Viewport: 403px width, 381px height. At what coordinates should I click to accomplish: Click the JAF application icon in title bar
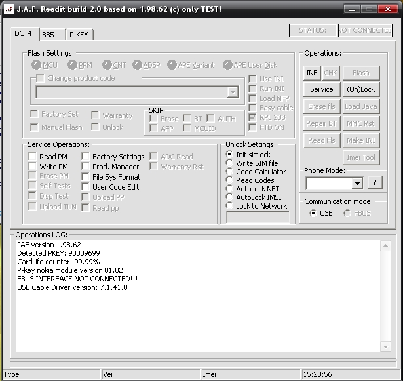(9, 9)
